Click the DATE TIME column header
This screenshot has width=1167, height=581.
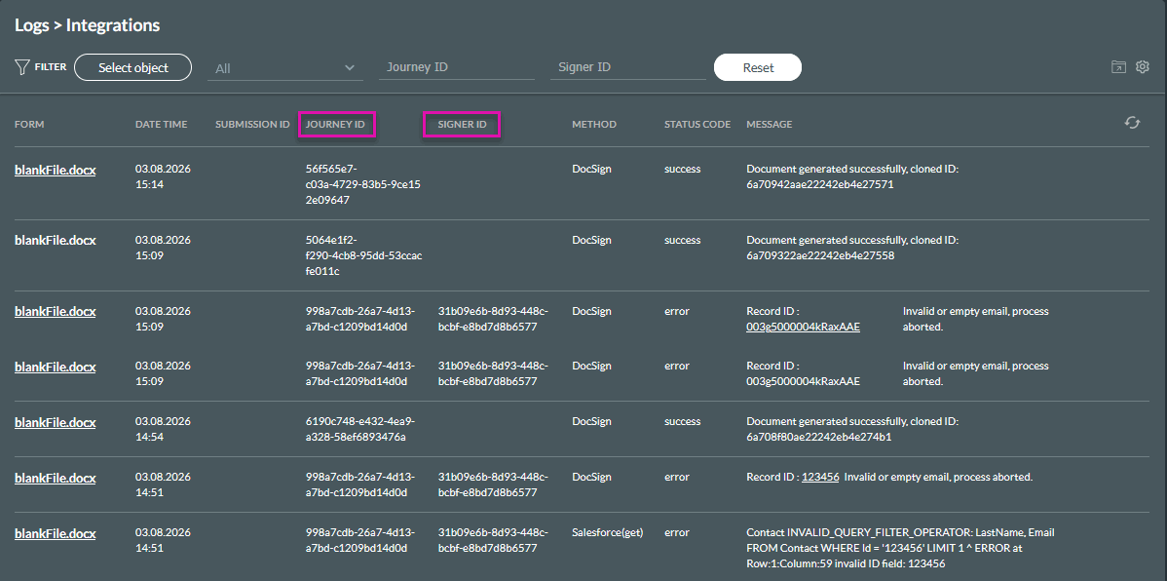point(162,125)
